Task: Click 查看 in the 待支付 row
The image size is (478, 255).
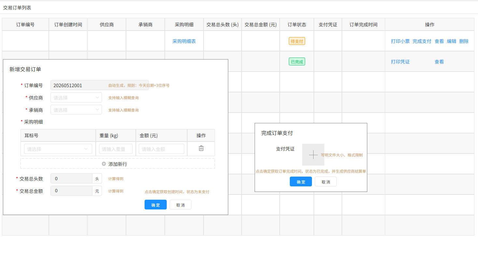Action: point(439,41)
